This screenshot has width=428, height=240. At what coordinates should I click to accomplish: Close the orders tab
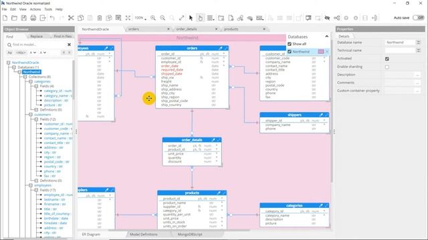[168, 29]
